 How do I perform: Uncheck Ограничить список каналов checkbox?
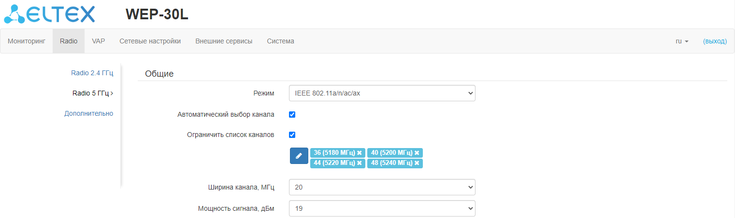click(292, 135)
